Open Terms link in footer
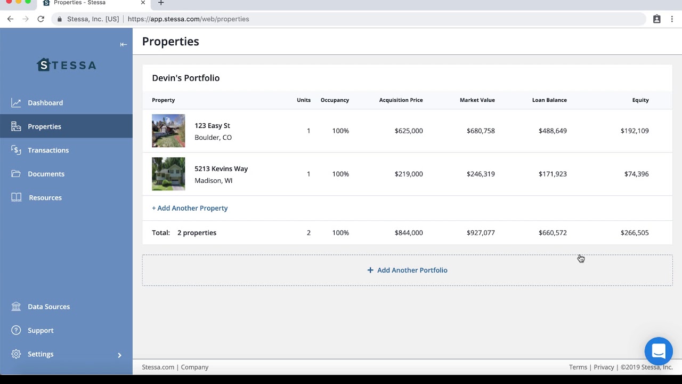682x384 pixels. [578, 367]
